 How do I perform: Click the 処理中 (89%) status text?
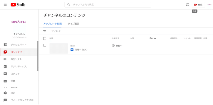[x=81, y=50]
